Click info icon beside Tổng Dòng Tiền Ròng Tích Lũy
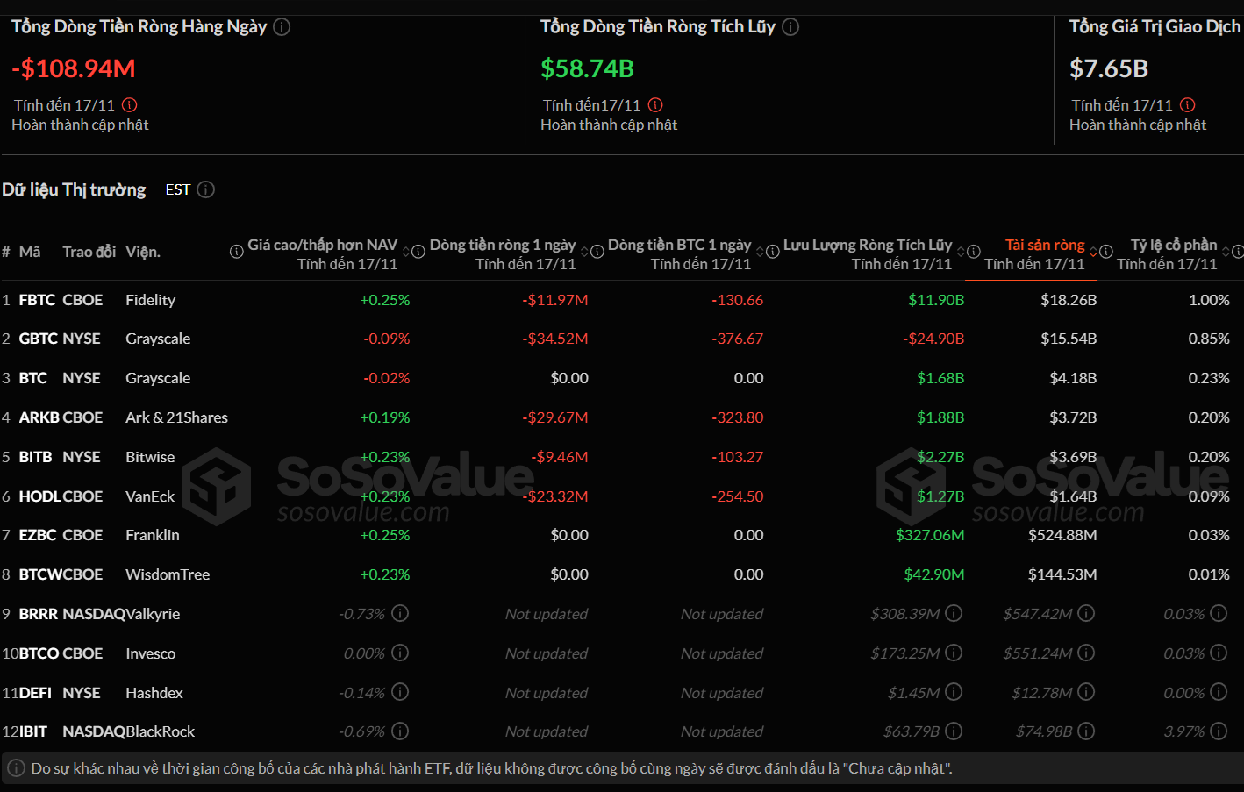The image size is (1244, 792). coord(790,27)
